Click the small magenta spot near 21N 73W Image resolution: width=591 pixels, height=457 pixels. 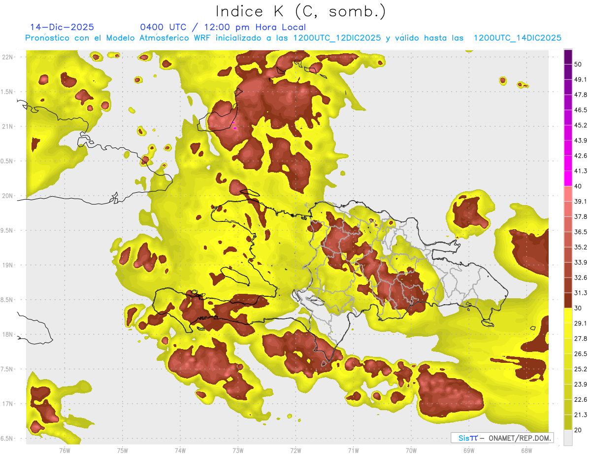pyautogui.click(x=235, y=128)
